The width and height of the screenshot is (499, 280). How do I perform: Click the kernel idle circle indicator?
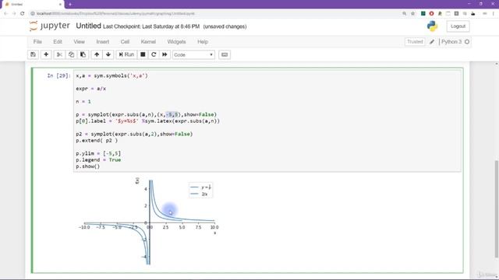pos(467,41)
